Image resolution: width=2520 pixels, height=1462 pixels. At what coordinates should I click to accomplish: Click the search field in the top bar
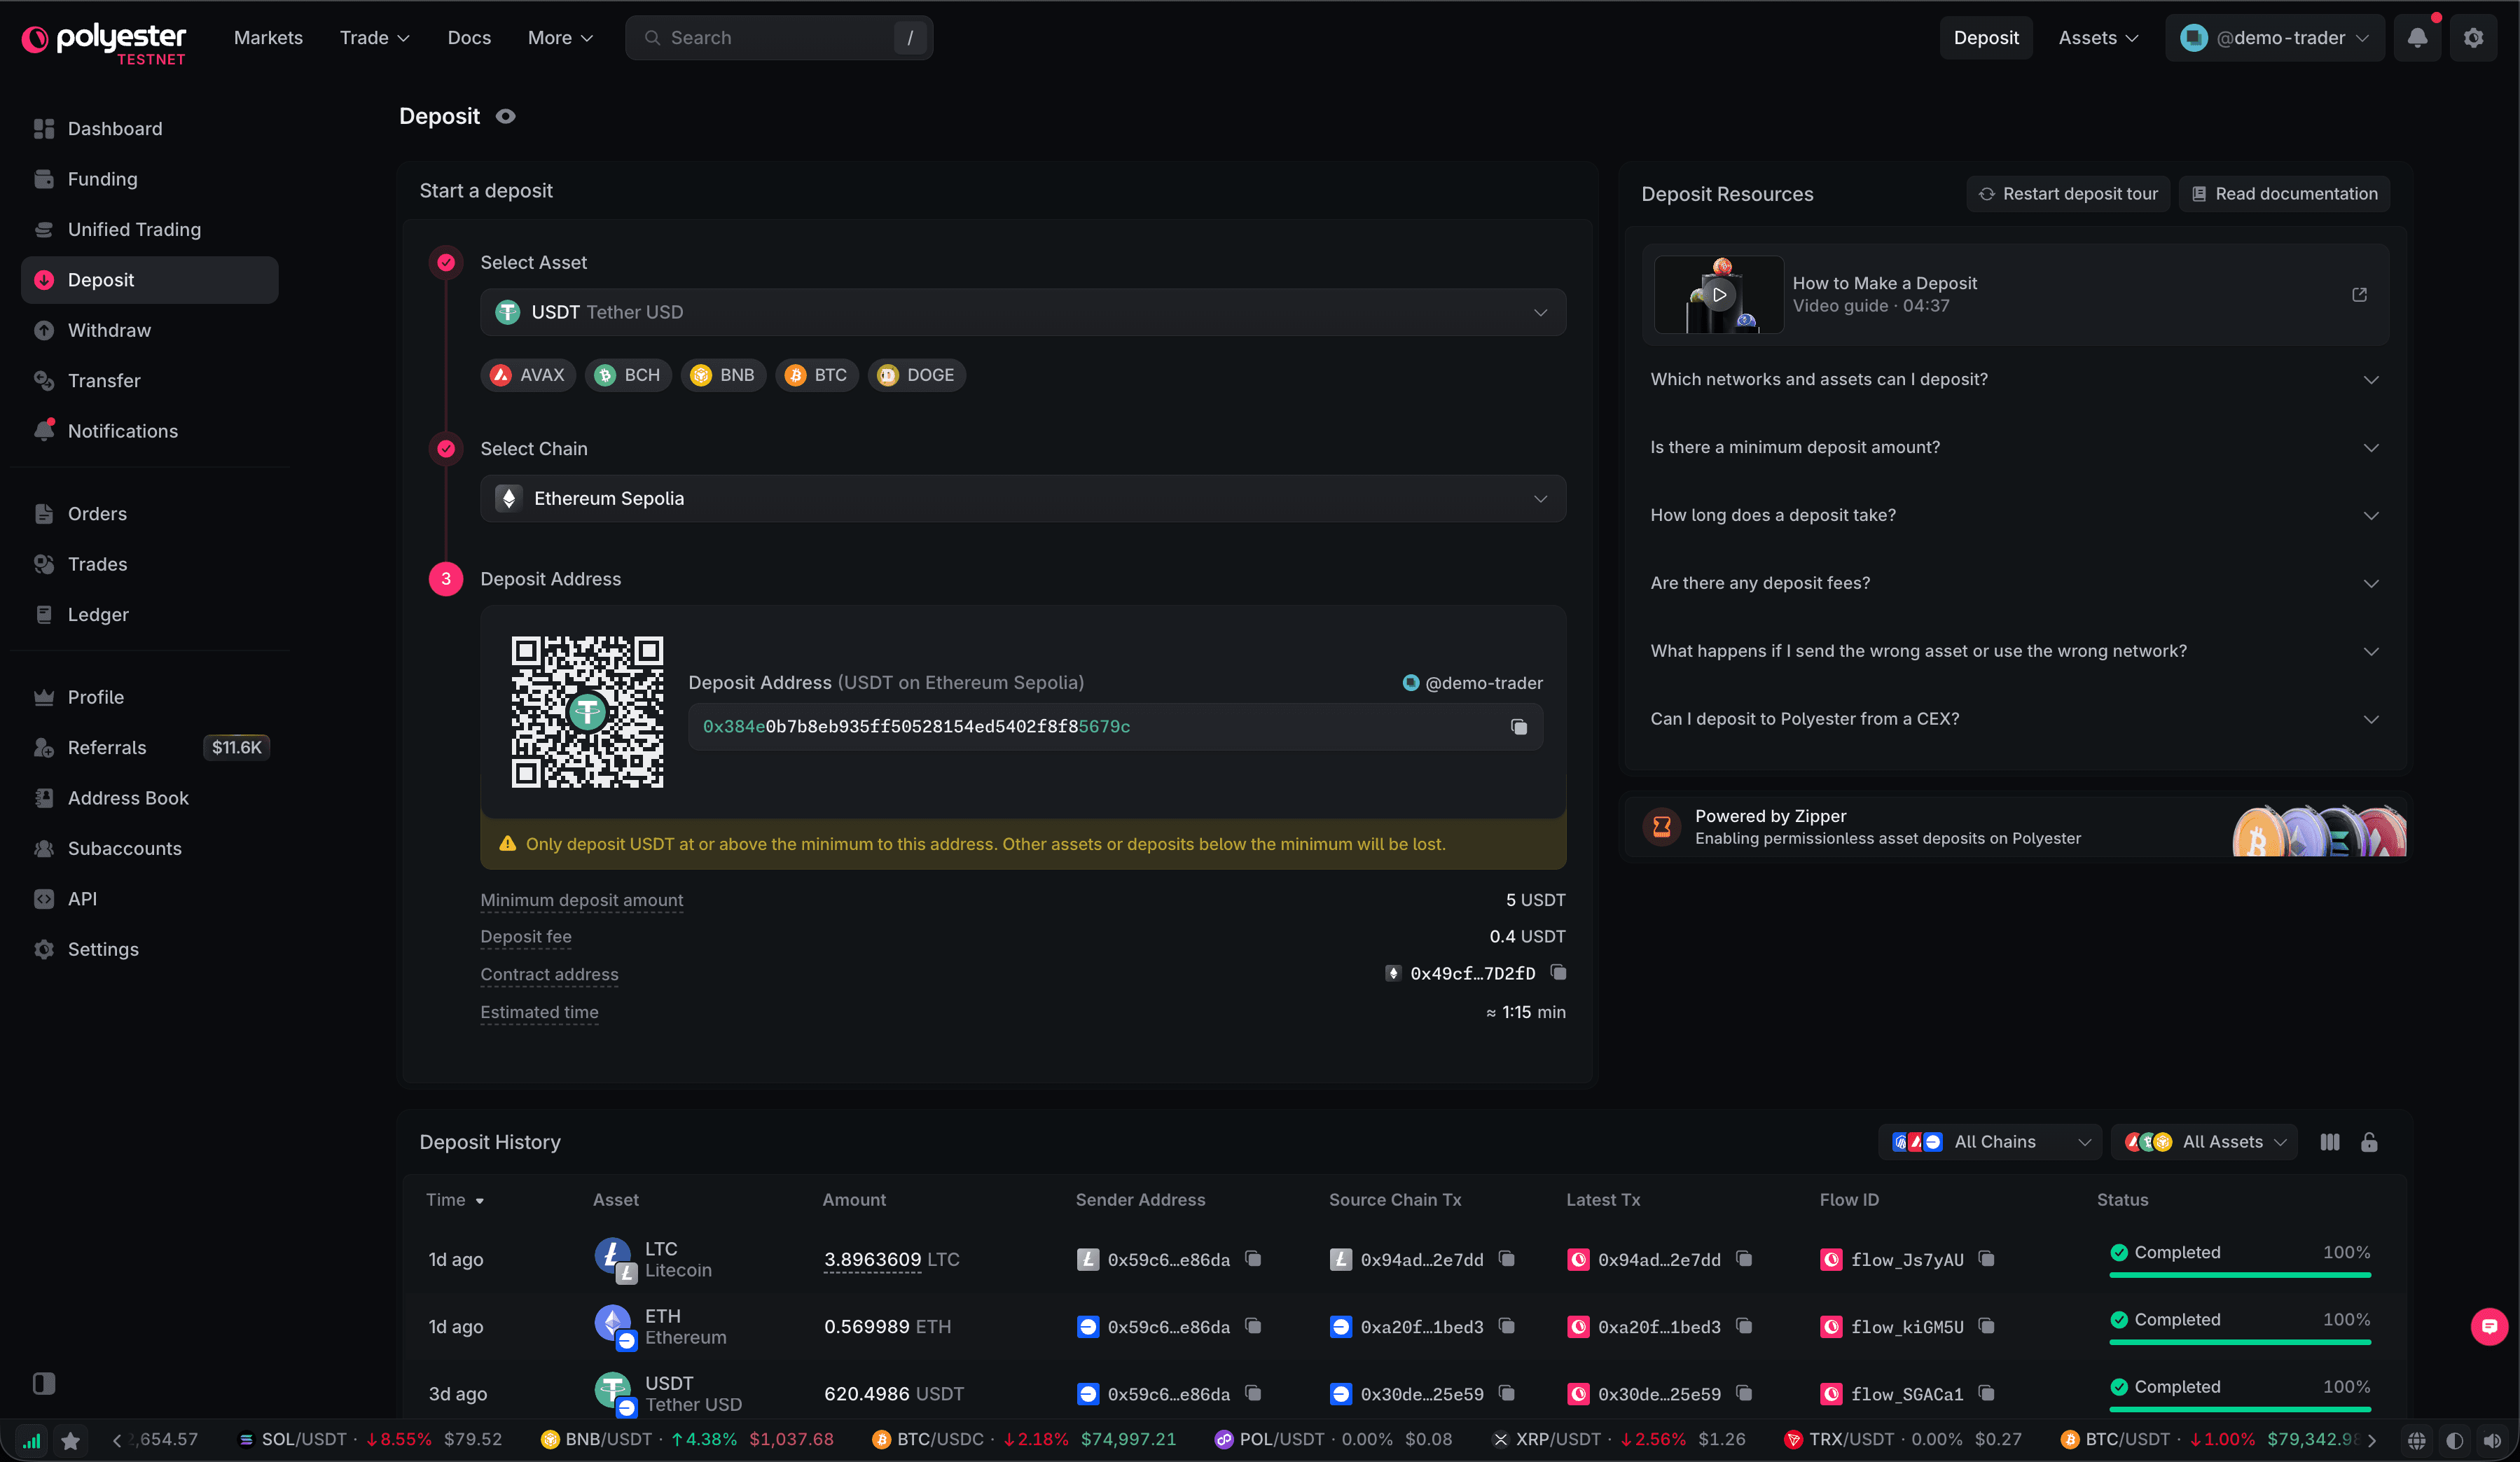779,38
